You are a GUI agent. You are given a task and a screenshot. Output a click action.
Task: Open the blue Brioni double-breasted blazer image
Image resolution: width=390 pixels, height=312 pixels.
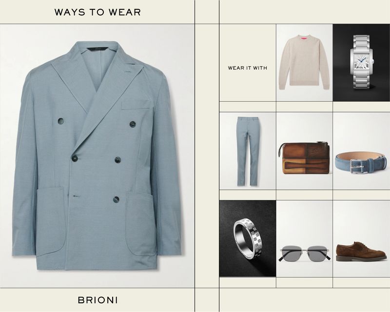click(x=97, y=156)
